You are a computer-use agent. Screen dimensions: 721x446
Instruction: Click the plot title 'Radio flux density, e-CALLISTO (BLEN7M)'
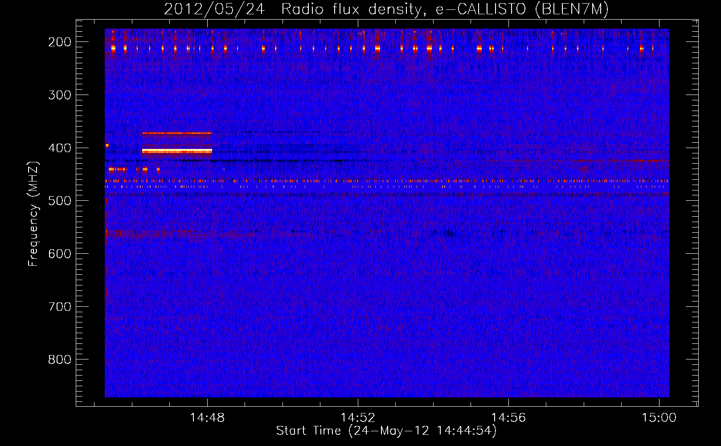[445, 9]
